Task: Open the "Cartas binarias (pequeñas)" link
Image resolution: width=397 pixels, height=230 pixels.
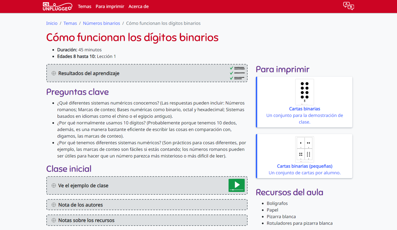Action: [x=304, y=166]
